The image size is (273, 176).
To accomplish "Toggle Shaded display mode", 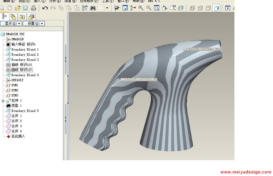I will (x=216, y=8).
